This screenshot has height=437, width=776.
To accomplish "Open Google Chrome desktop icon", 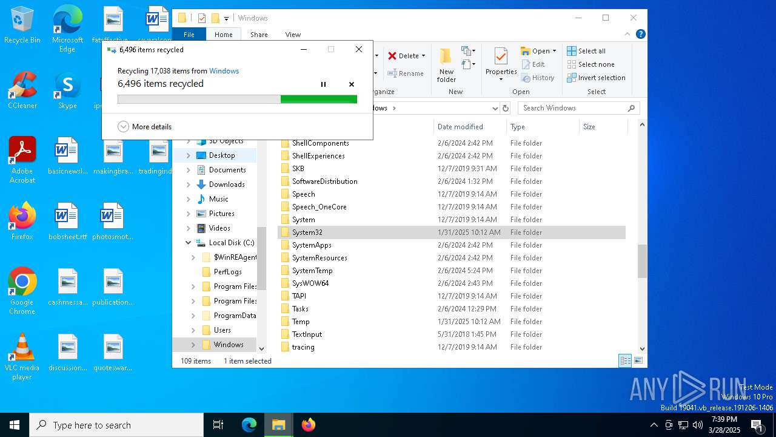I will [x=22, y=291].
